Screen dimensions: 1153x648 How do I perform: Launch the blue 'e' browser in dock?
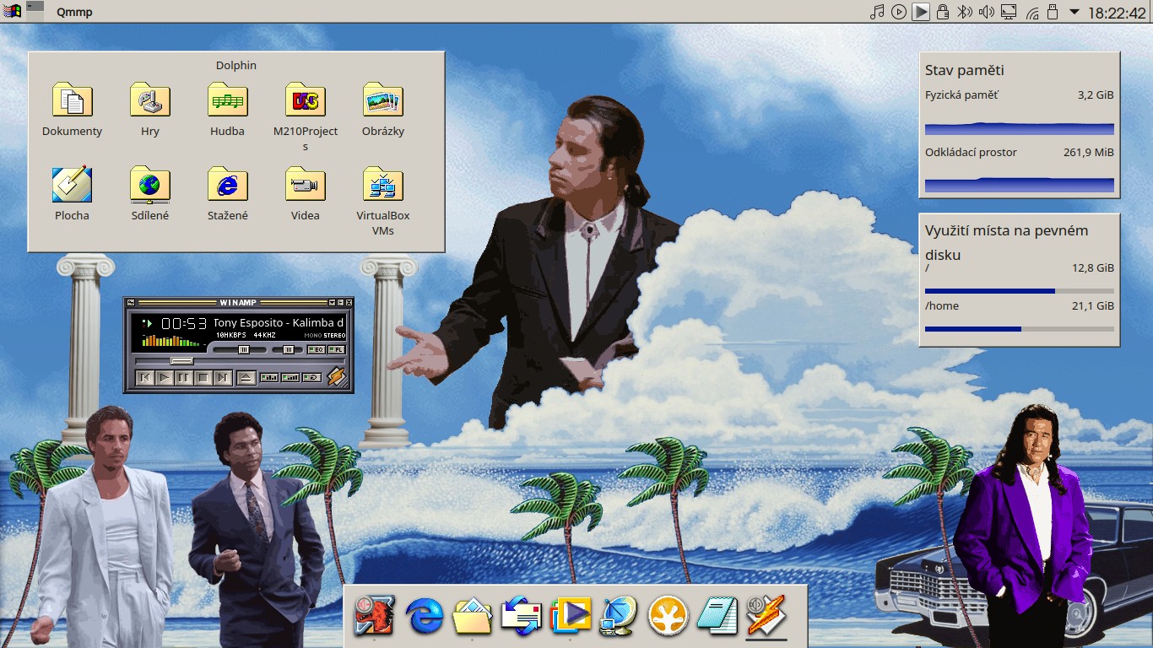(424, 615)
